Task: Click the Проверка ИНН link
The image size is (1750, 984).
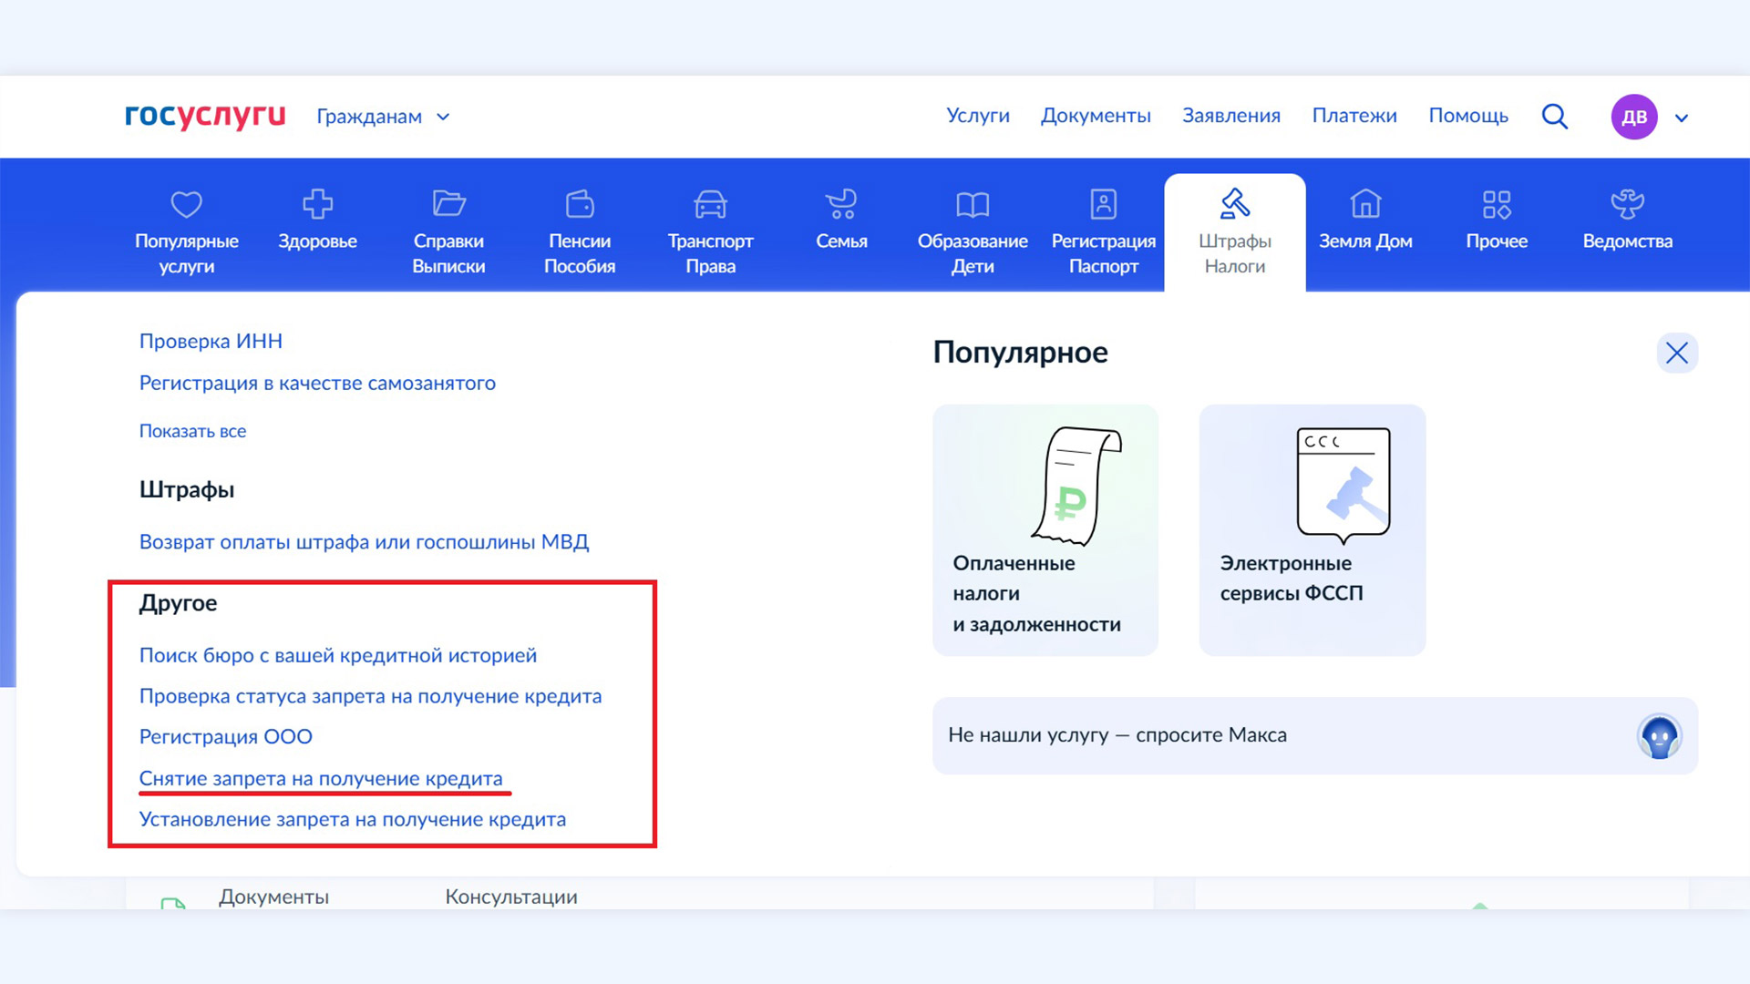Action: pyautogui.click(x=211, y=341)
